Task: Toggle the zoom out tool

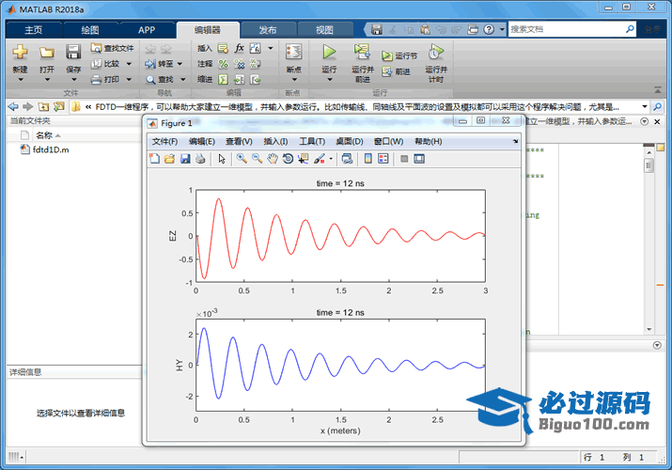Action: [258, 159]
